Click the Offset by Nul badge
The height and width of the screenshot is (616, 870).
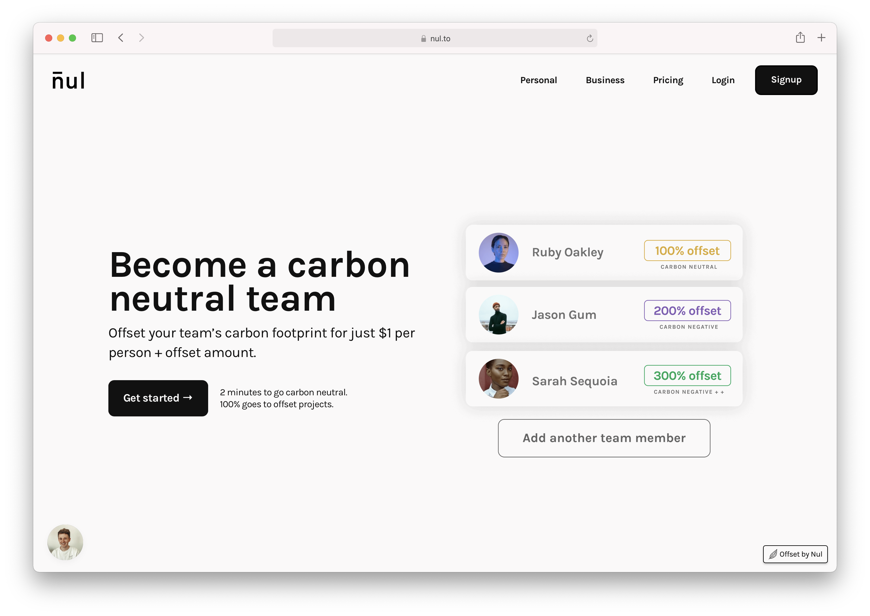[795, 554]
